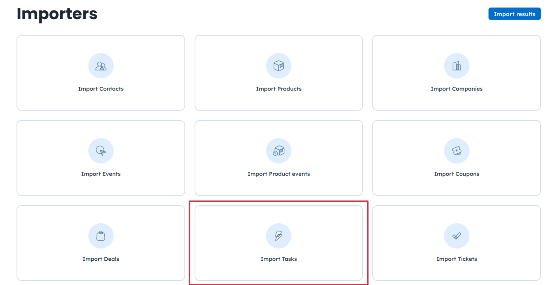Open the Import Coupons label

pos(457,174)
